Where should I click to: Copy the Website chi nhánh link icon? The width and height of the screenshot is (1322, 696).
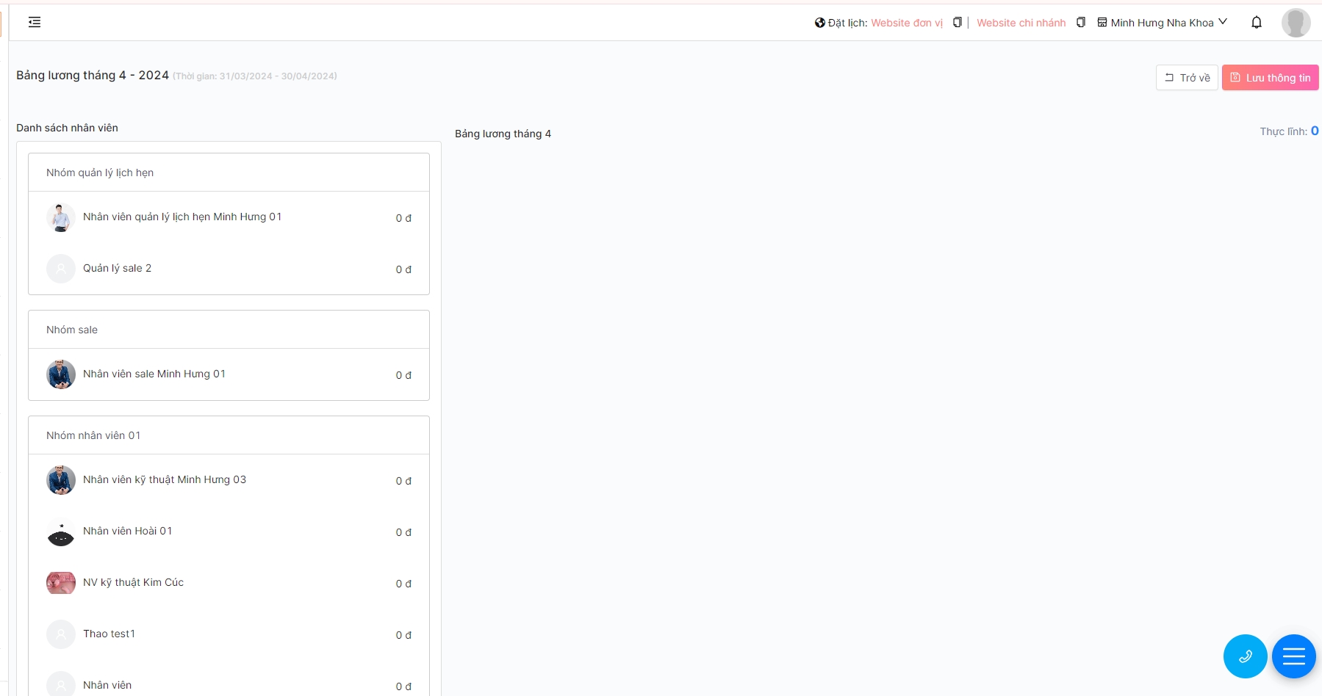(x=1080, y=23)
